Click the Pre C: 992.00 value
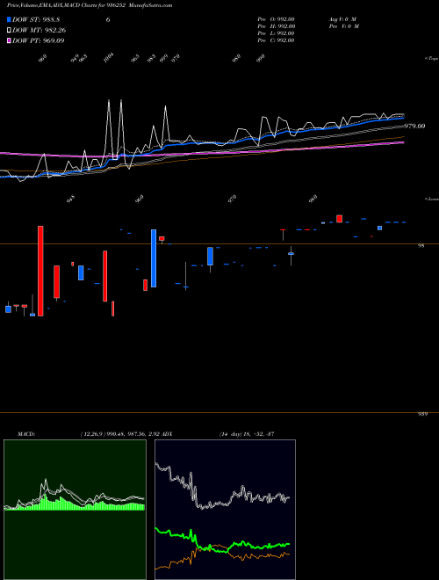This screenshot has height=580, width=439. point(276,40)
